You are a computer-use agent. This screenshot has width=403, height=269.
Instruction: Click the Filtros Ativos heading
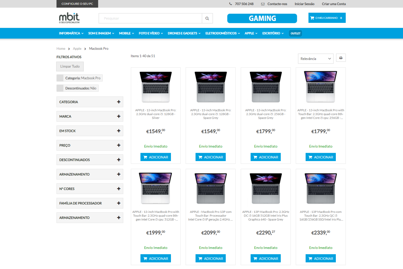point(69,57)
